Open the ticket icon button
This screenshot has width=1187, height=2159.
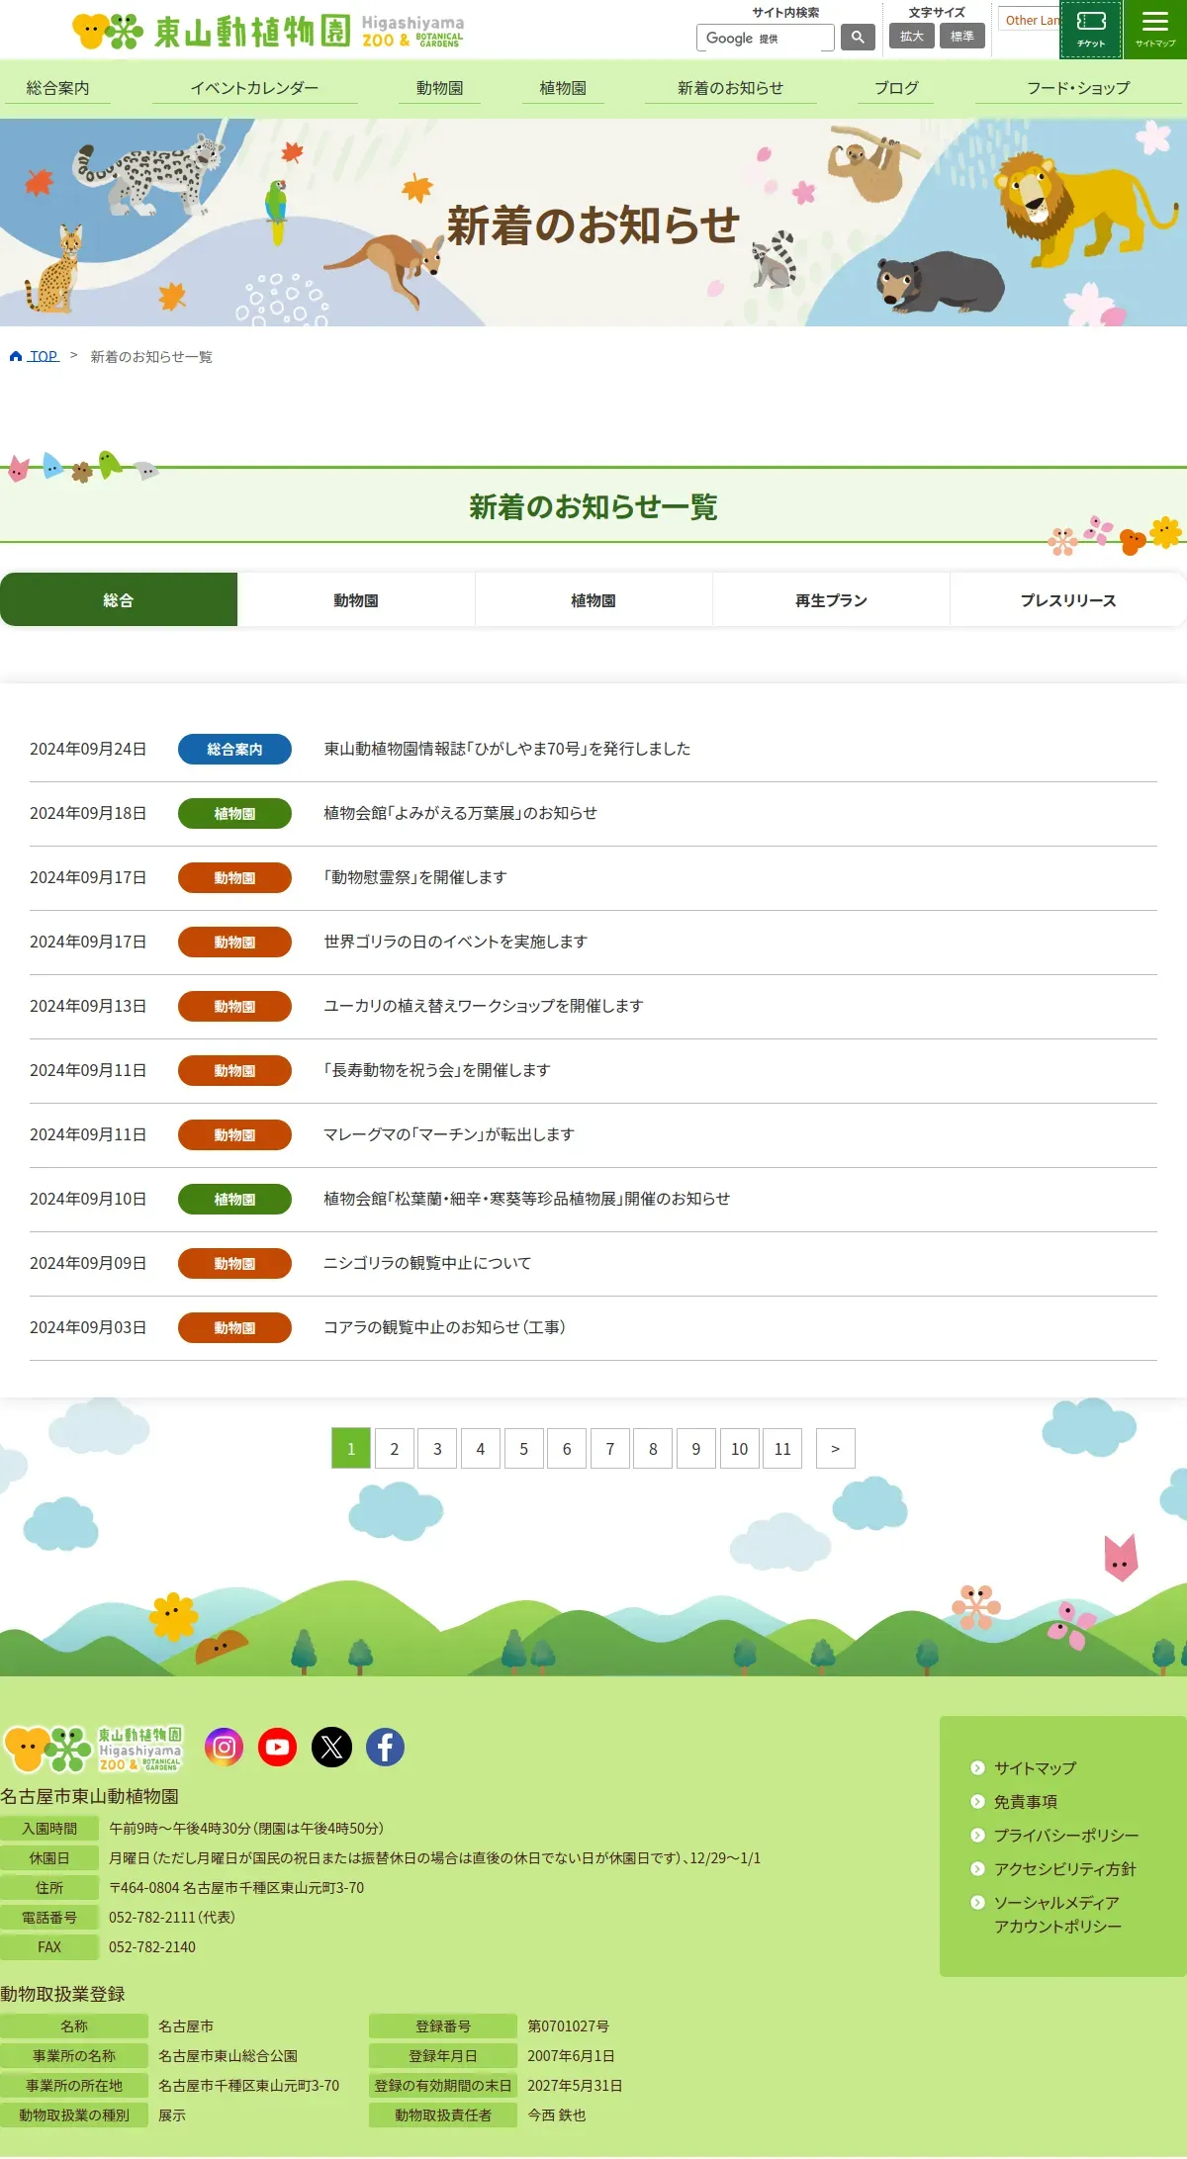point(1091,30)
